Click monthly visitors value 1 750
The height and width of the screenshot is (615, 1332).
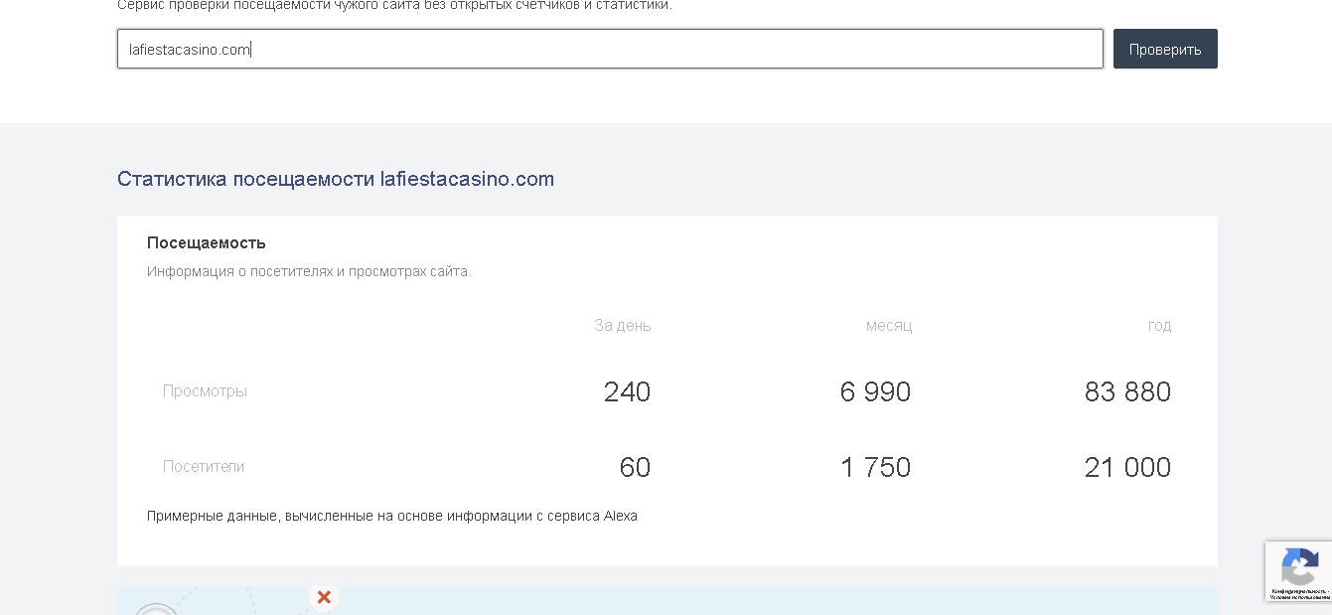[875, 467]
